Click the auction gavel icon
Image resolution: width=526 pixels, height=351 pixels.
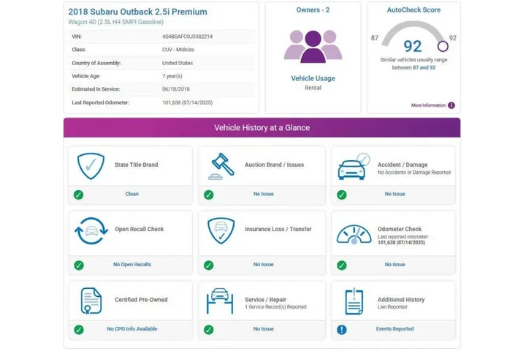(221, 166)
